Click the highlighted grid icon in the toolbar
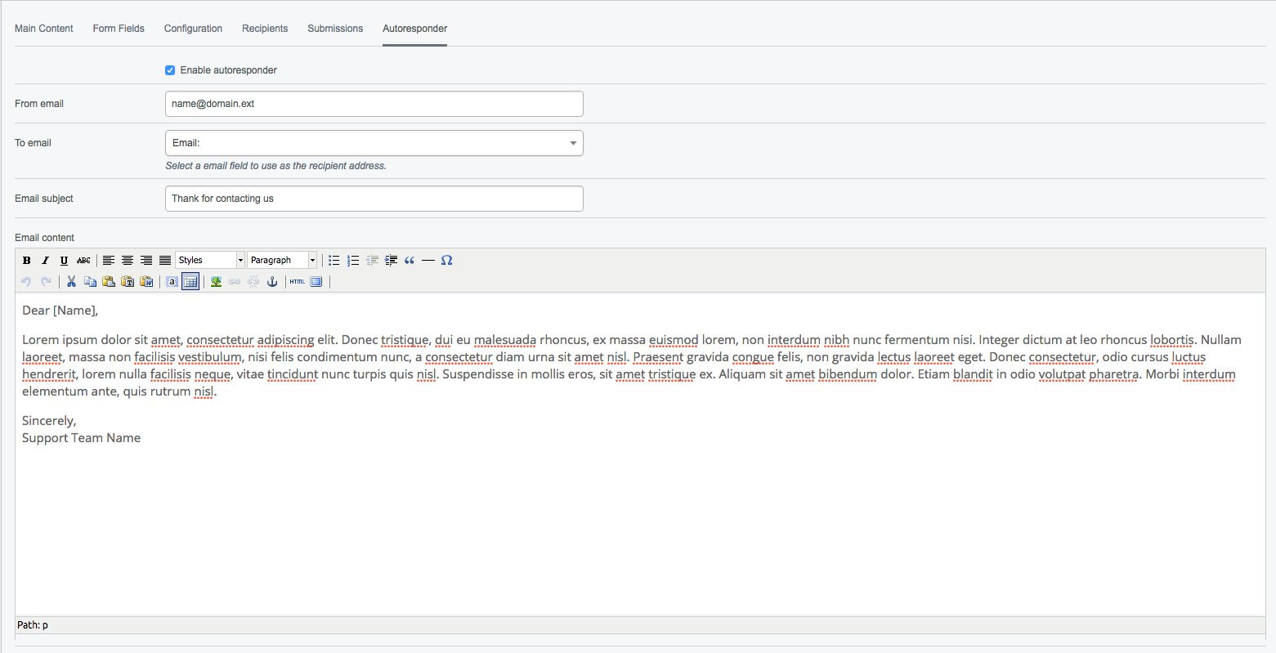Viewport: 1276px width, 653px height. click(x=190, y=282)
